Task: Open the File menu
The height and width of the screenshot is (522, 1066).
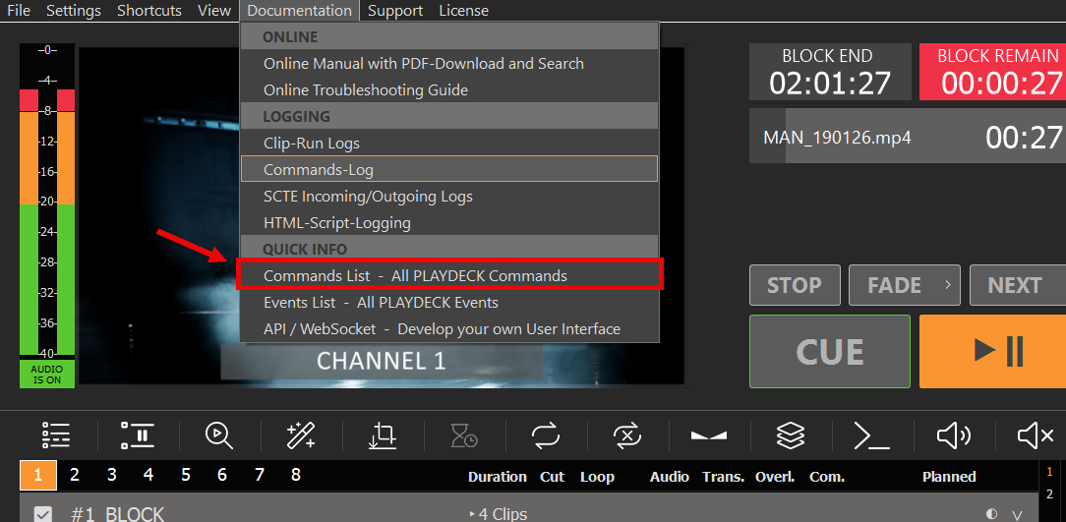Action: pyautogui.click(x=19, y=10)
